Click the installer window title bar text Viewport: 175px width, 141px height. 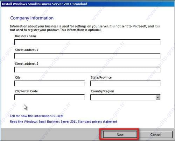click(x=44, y=4)
